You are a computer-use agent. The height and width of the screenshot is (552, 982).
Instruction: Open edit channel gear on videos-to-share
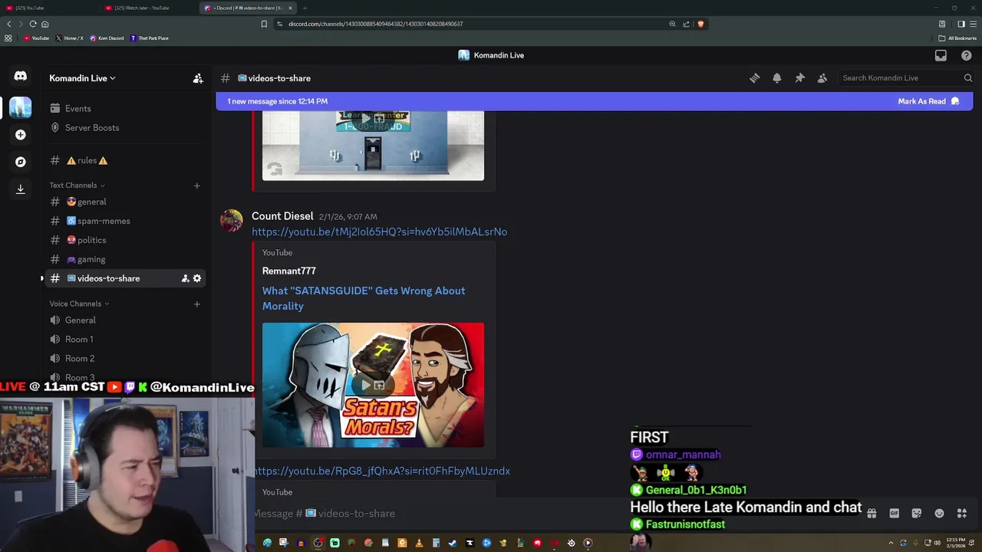(x=197, y=278)
